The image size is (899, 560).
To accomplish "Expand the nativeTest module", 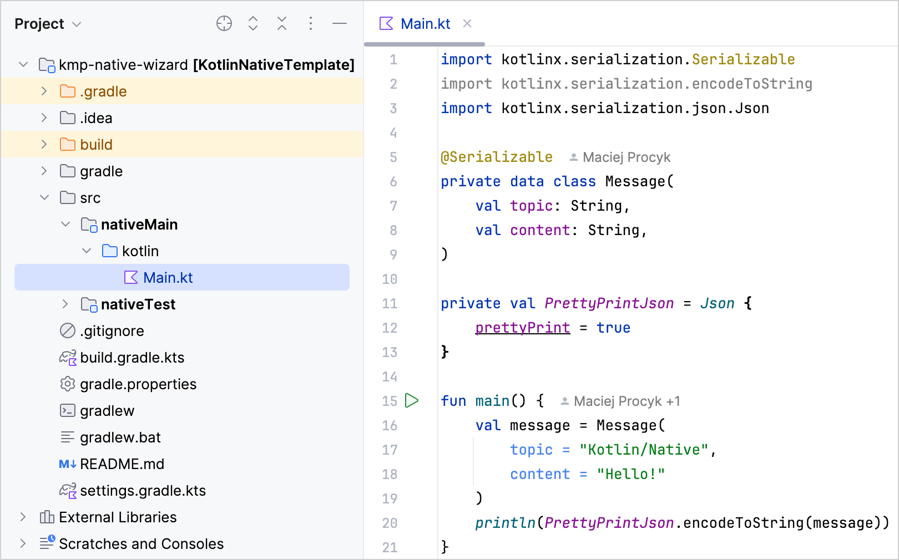I will coord(65,304).
